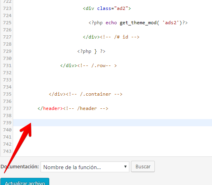Click the closing header tag on line 737
Image resolution: width=212 pixels, height=185 pixels.
(50, 108)
